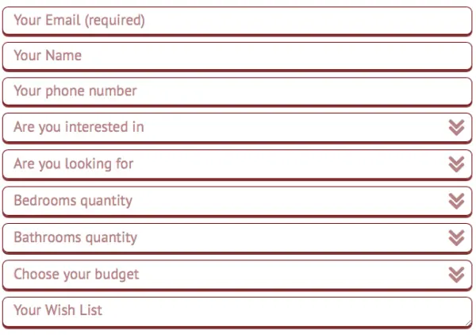The height and width of the screenshot is (335, 476).
Task: Click the double-chevron icon beside "Are you interested in"
Action: (455, 127)
